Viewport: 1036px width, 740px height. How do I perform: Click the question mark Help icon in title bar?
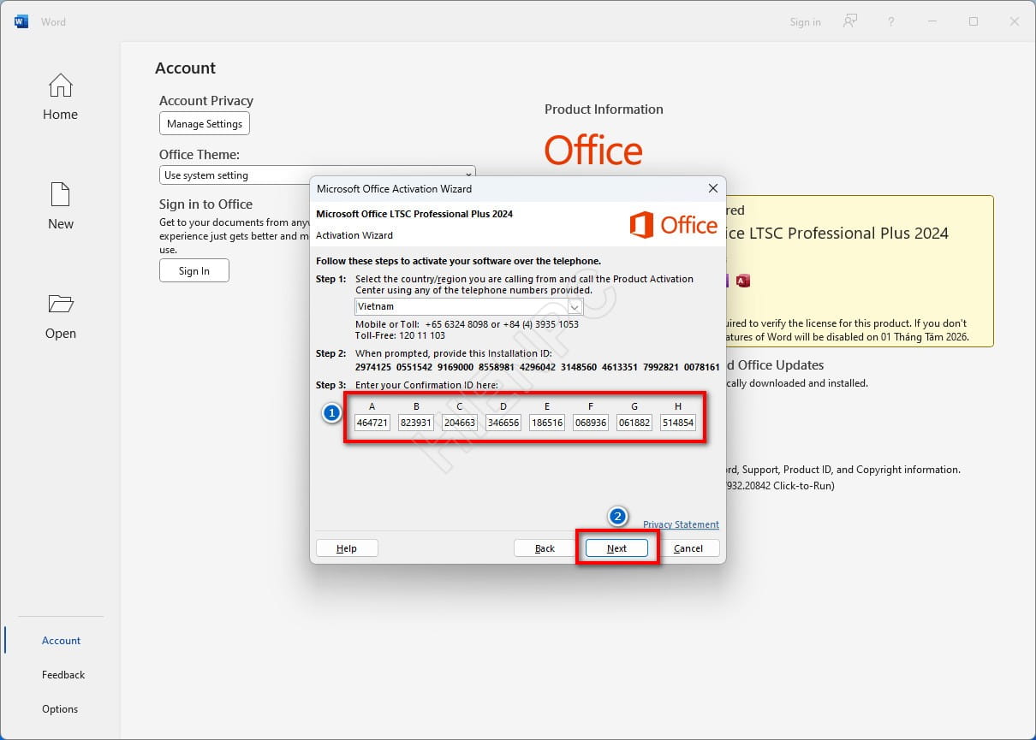point(891,21)
